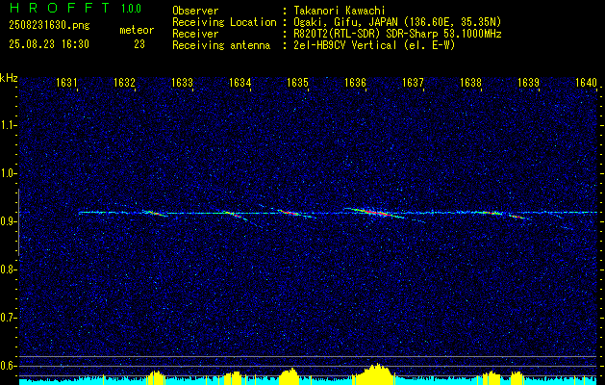Click the observer name Takanori Kawachi

pos(340,11)
